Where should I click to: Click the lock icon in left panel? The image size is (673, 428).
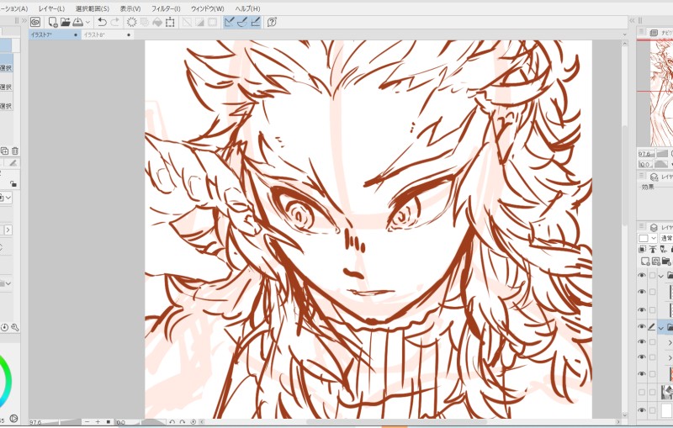[13, 183]
